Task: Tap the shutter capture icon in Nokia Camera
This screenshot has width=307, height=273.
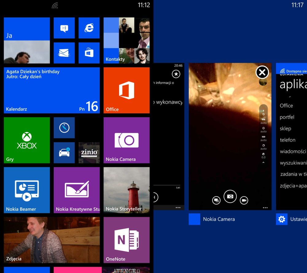Action: pos(230,197)
